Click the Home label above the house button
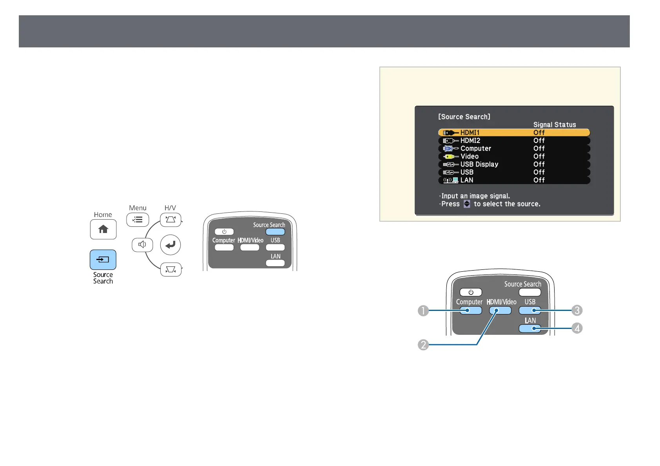Screen dimensions: 660x466 tap(103, 215)
